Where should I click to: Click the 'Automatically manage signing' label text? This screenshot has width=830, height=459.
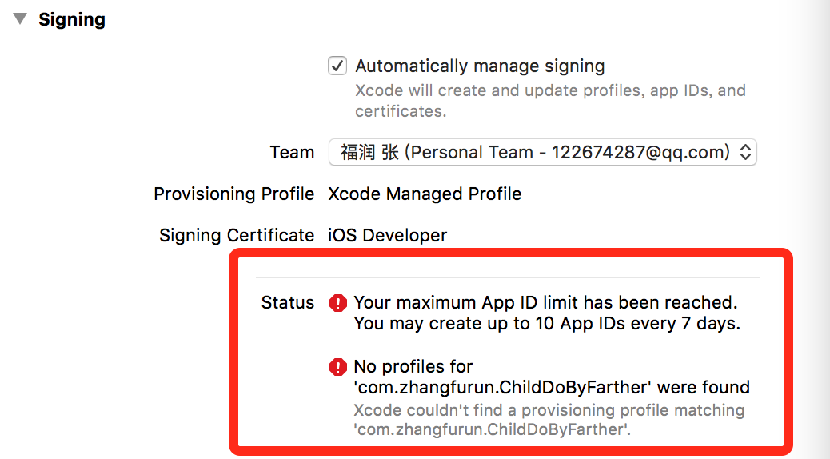click(480, 66)
